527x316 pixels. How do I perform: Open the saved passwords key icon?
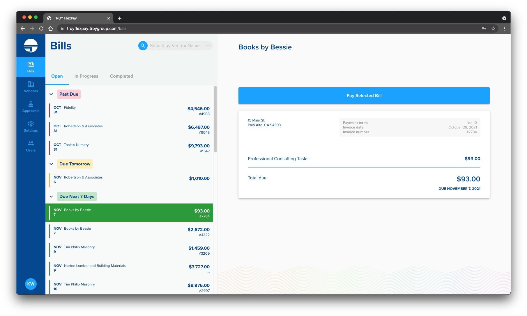point(484,28)
